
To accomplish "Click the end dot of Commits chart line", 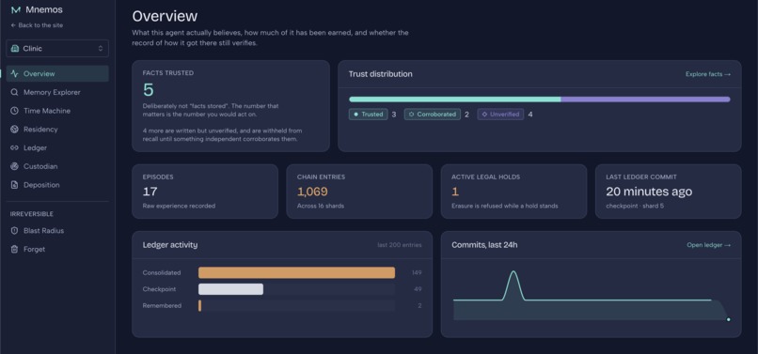I will click(728, 319).
